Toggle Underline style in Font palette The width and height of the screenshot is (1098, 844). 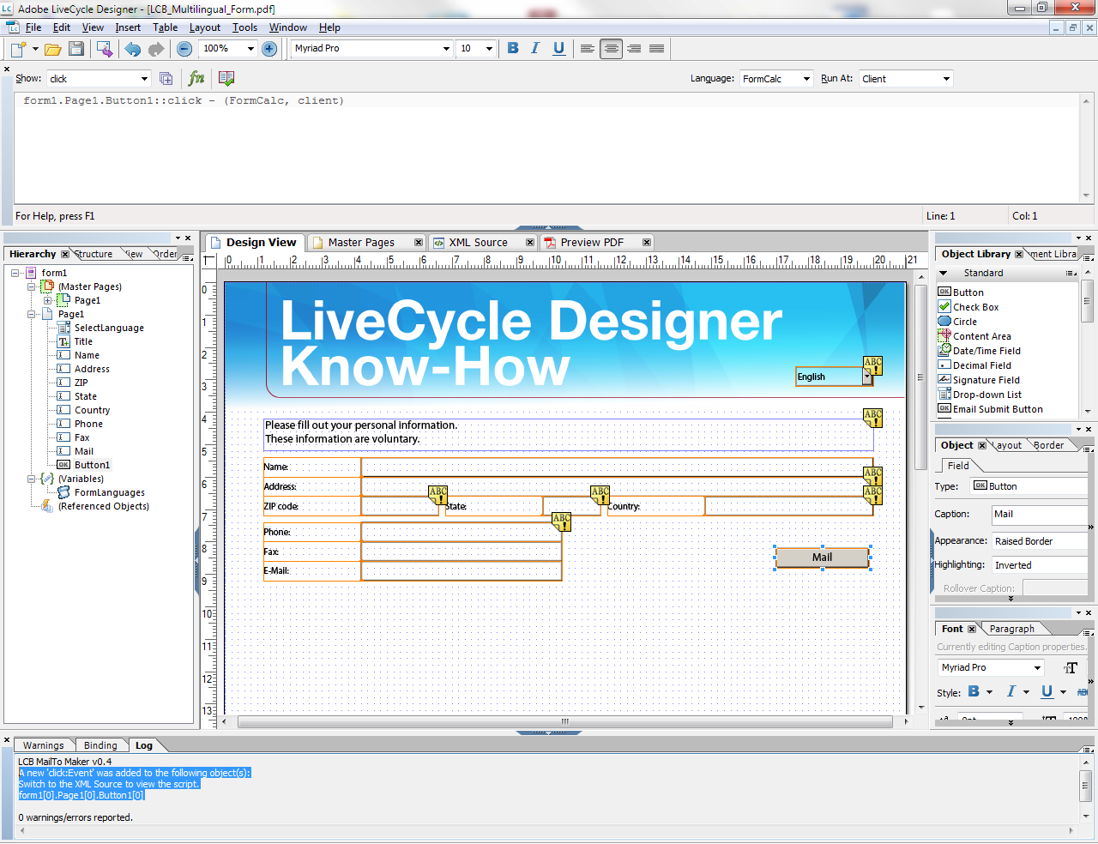pyautogui.click(x=1047, y=691)
